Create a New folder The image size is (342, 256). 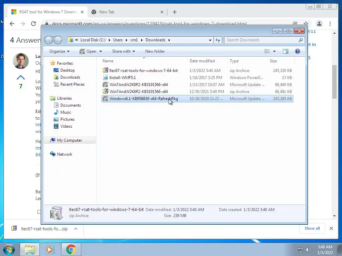(155, 51)
